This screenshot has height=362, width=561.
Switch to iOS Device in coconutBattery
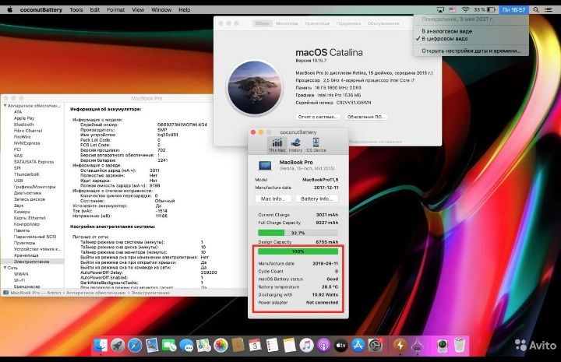tap(316, 145)
